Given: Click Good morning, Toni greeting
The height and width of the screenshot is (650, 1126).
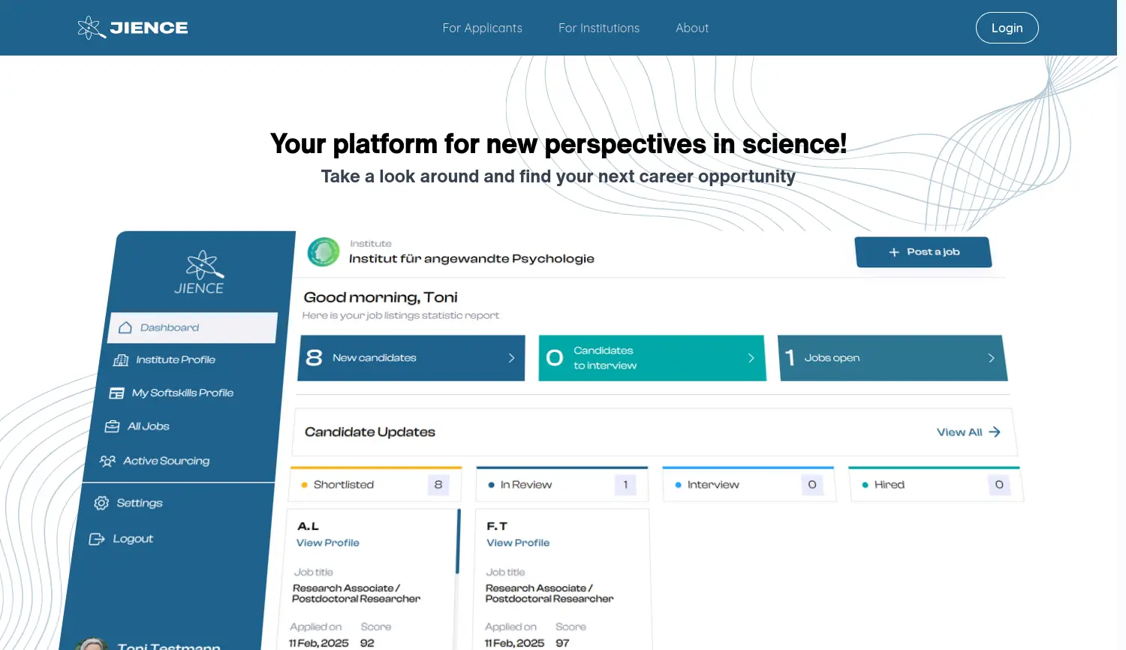Looking at the screenshot, I should point(381,297).
